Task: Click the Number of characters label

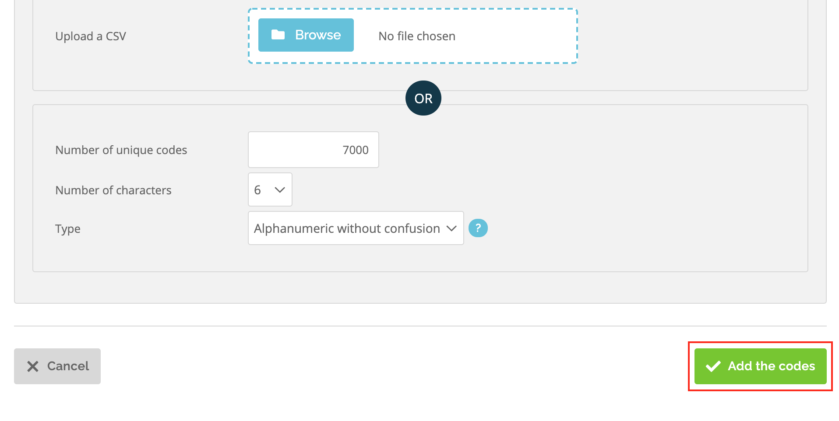Action: [x=113, y=190]
